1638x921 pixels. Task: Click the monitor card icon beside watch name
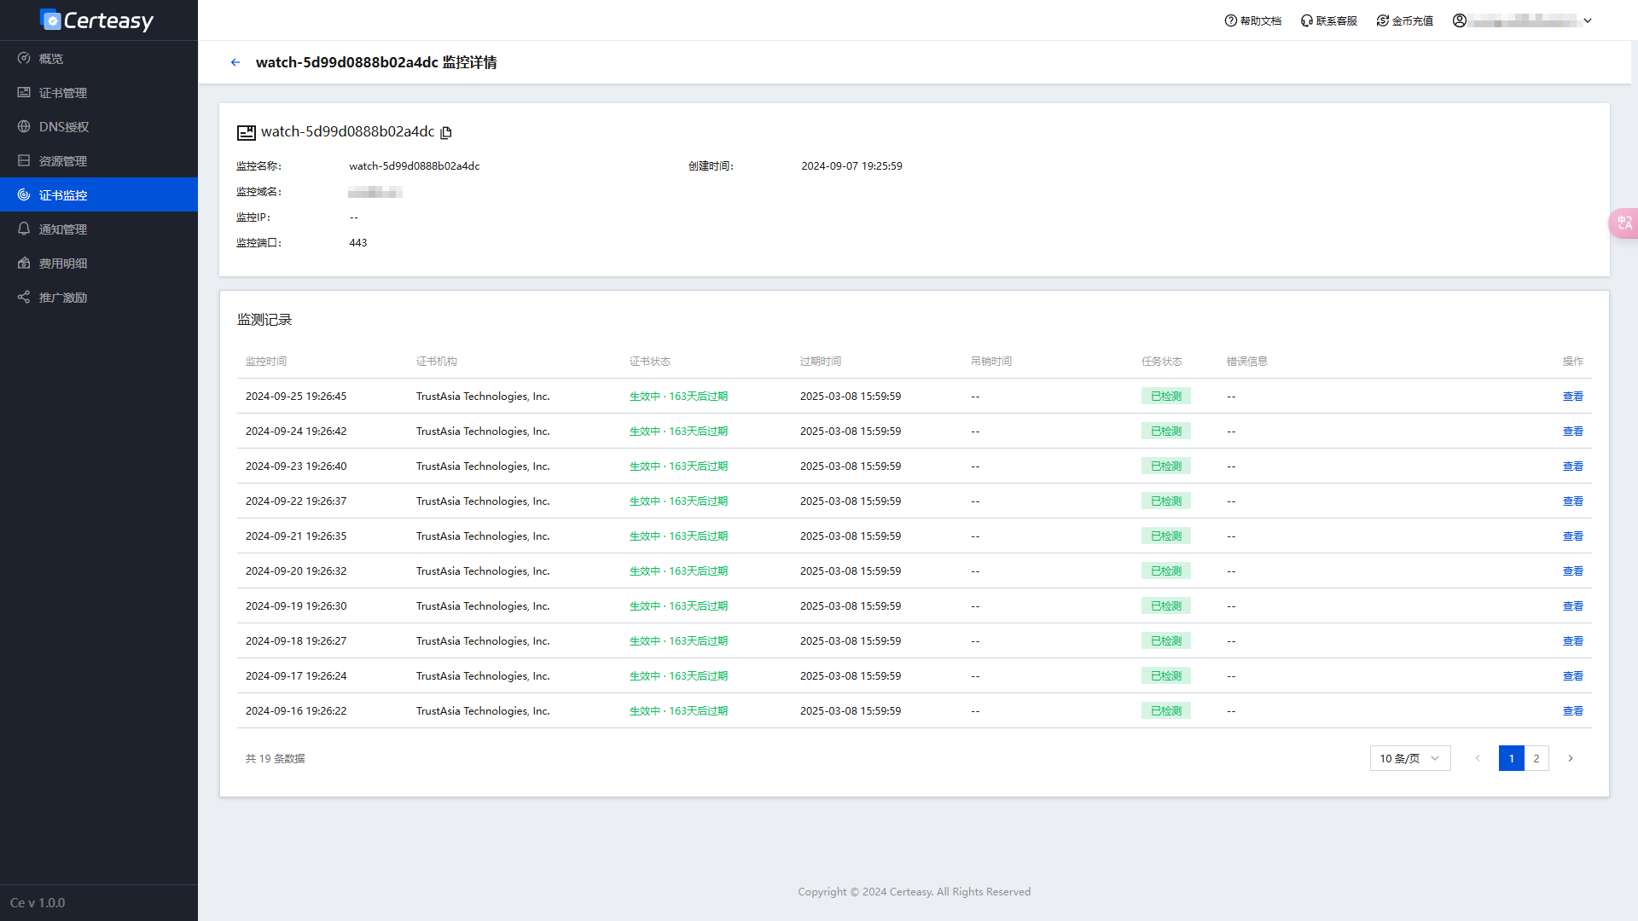click(247, 132)
